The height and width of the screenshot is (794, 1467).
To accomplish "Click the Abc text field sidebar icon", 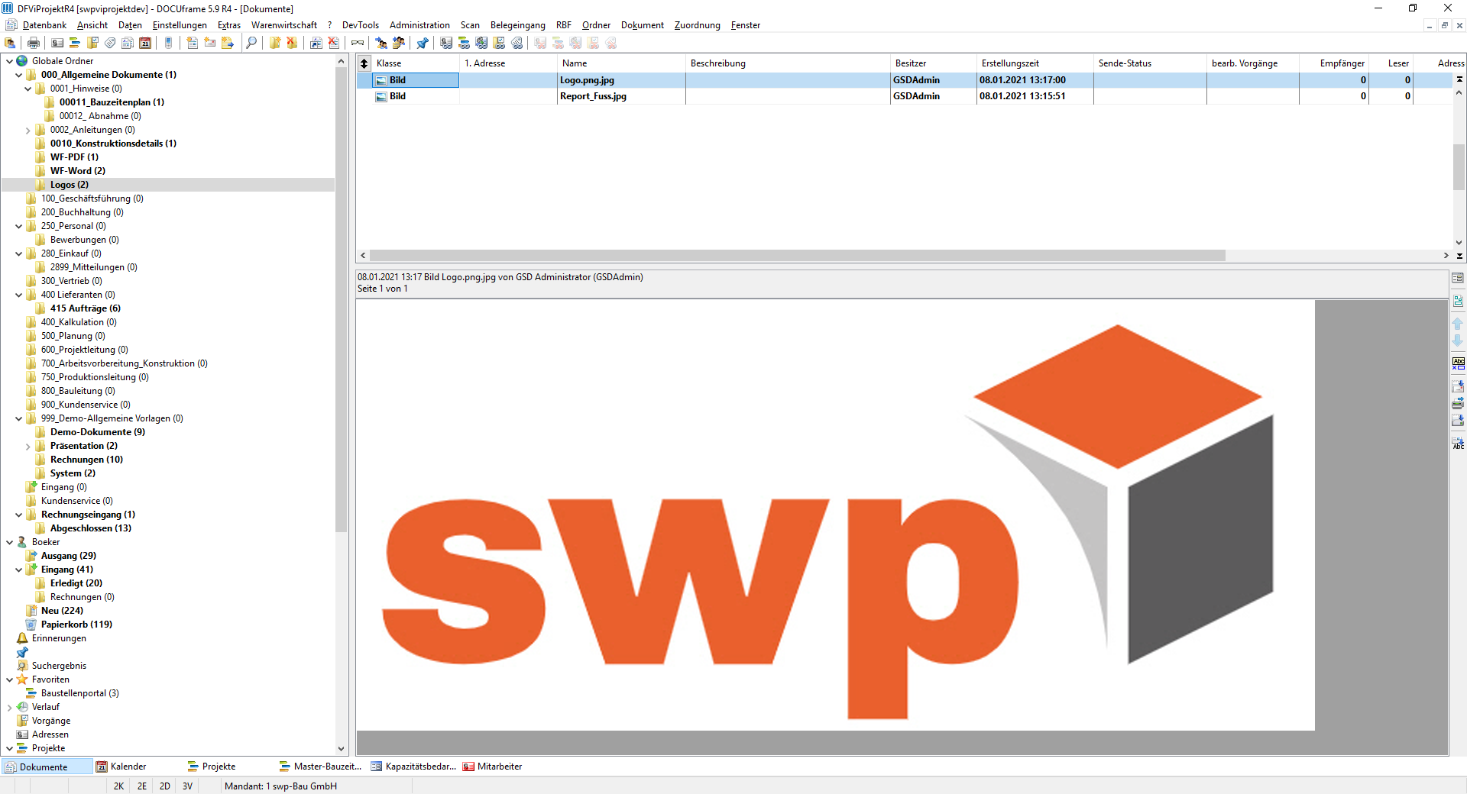I will 1458,363.
